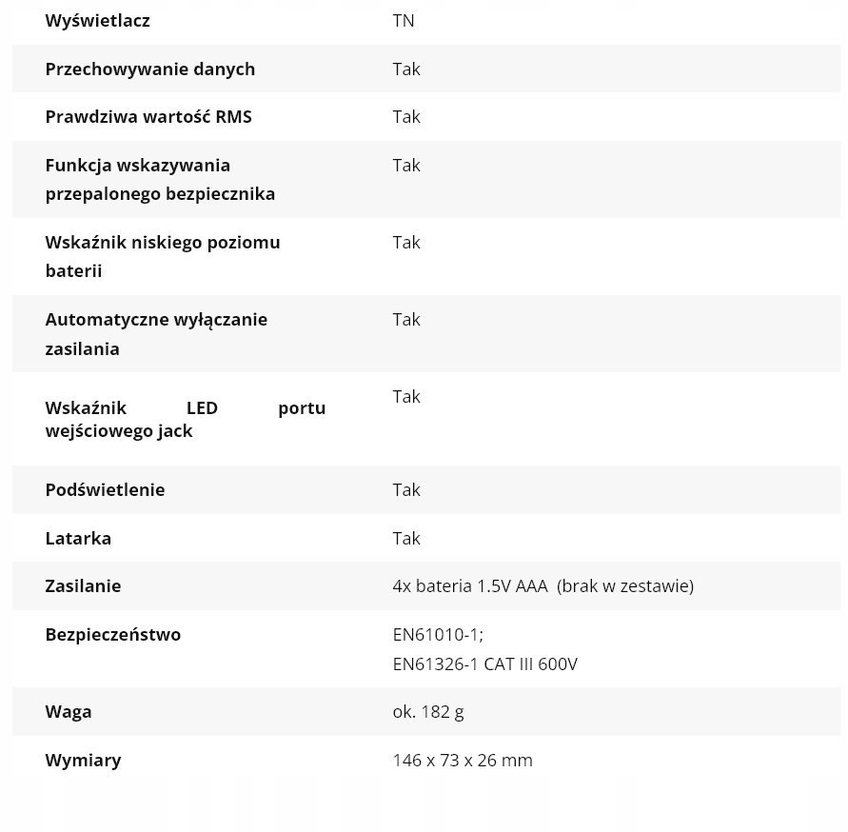The height and width of the screenshot is (832, 848).
Task: Click the Funkcja wskazywania przepalonego bezpiecznika label
Action: click(160, 179)
